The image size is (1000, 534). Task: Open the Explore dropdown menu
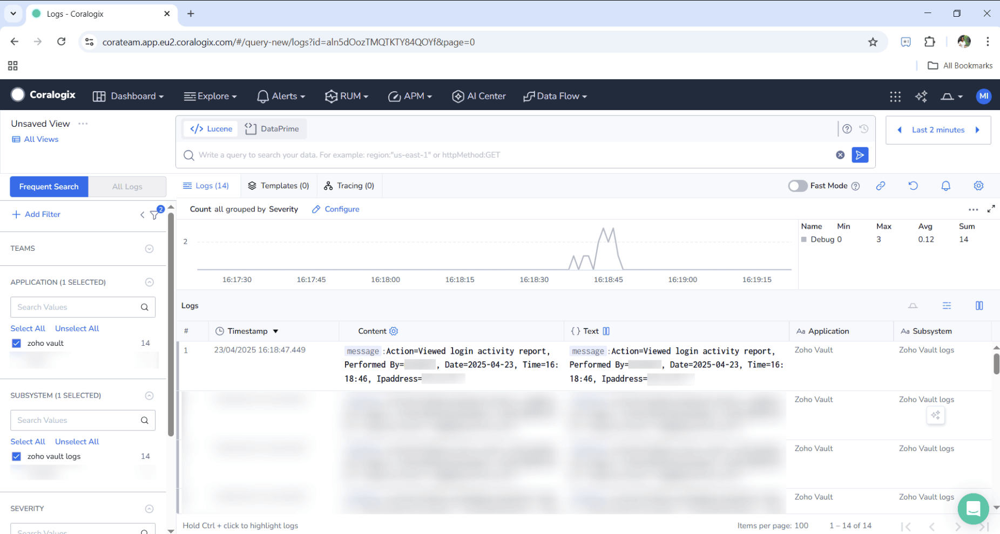point(211,96)
